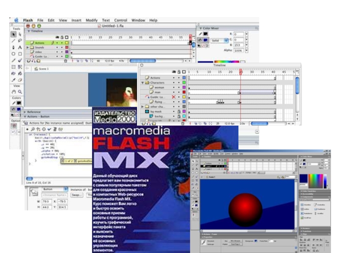This screenshot has height=253, width=338.
Task: Open the Modify menu
Action: pos(92,20)
